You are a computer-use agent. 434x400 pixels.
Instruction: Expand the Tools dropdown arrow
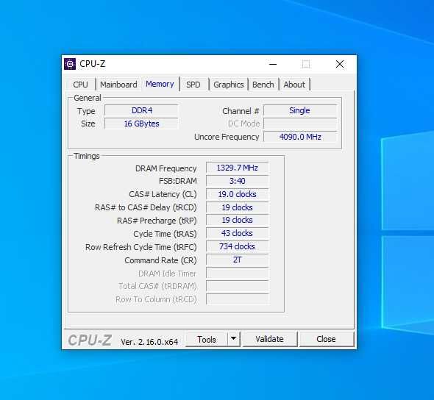coord(234,339)
